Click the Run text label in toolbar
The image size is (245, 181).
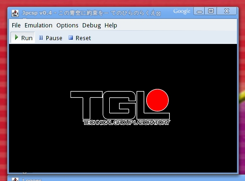[x=27, y=38]
